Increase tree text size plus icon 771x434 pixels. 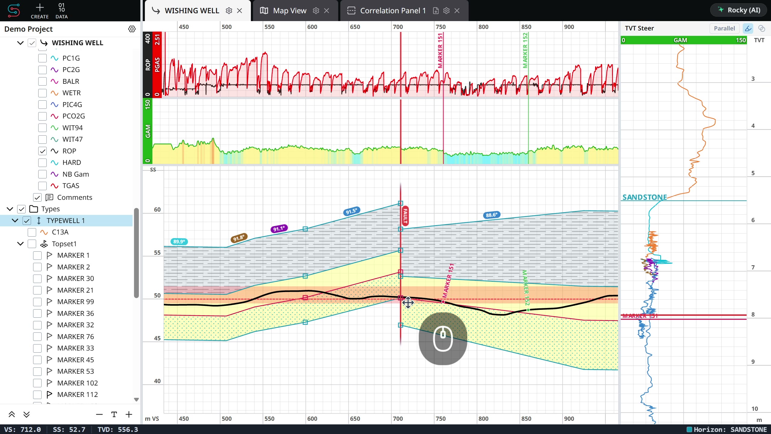(129, 414)
